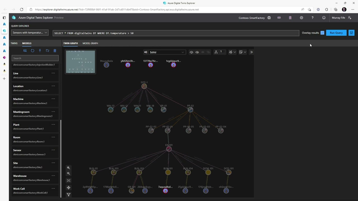
Task: Click the expansion level number field
Action: click(222, 52)
